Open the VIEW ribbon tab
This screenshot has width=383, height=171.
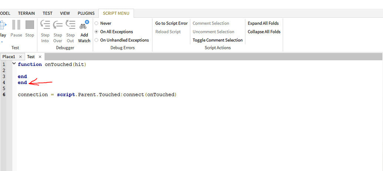coord(65,13)
